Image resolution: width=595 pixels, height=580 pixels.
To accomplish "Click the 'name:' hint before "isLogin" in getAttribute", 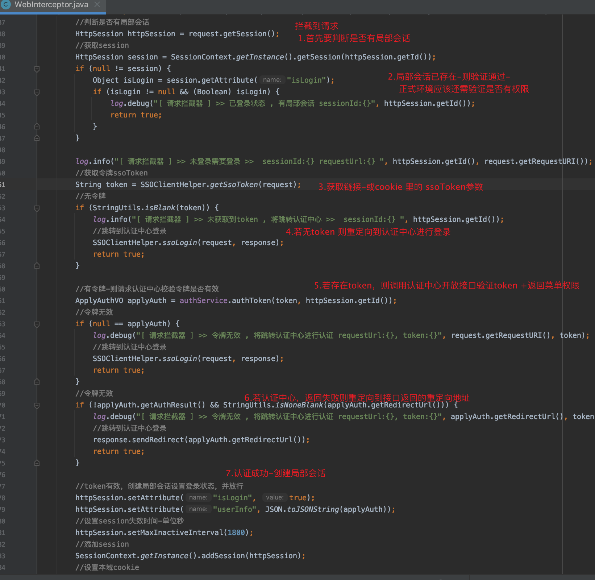I will [x=272, y=80].
